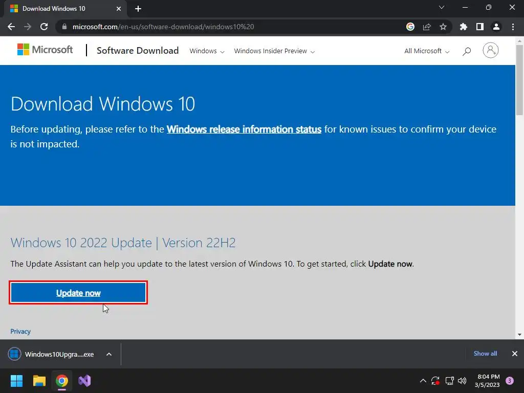This screenshot has height=393, width=524.
Task: Expand the All Microsoft menu
Action: [x=427, y=51]
